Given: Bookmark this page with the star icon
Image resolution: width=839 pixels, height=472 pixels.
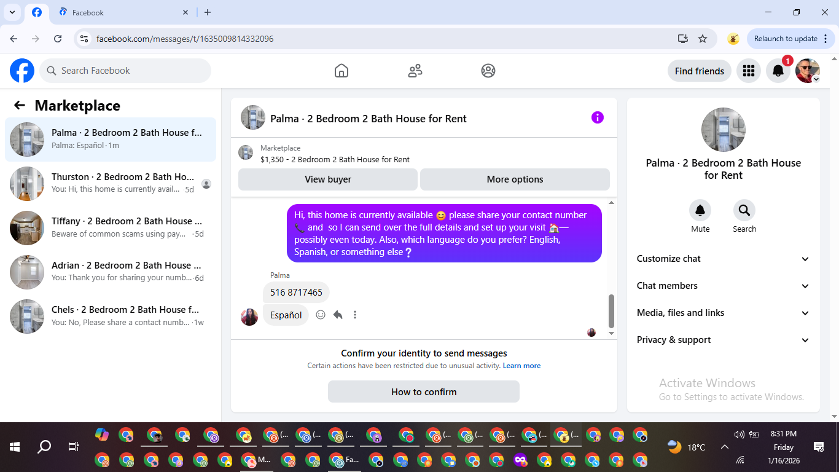Looking at the screenshot, I should click(703, 39).
